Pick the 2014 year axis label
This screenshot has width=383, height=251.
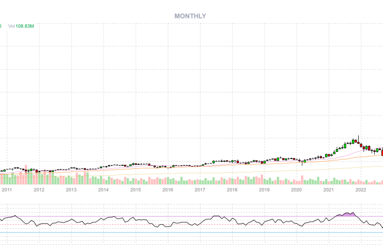pos(103,190)
